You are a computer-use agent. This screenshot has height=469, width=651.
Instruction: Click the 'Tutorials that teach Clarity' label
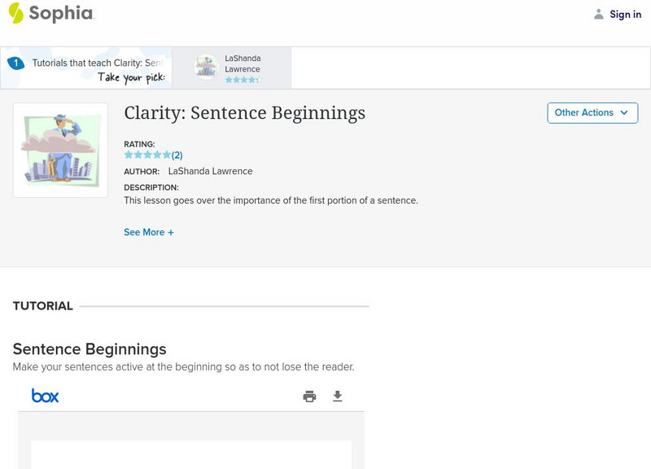click(x=98, y=63)
